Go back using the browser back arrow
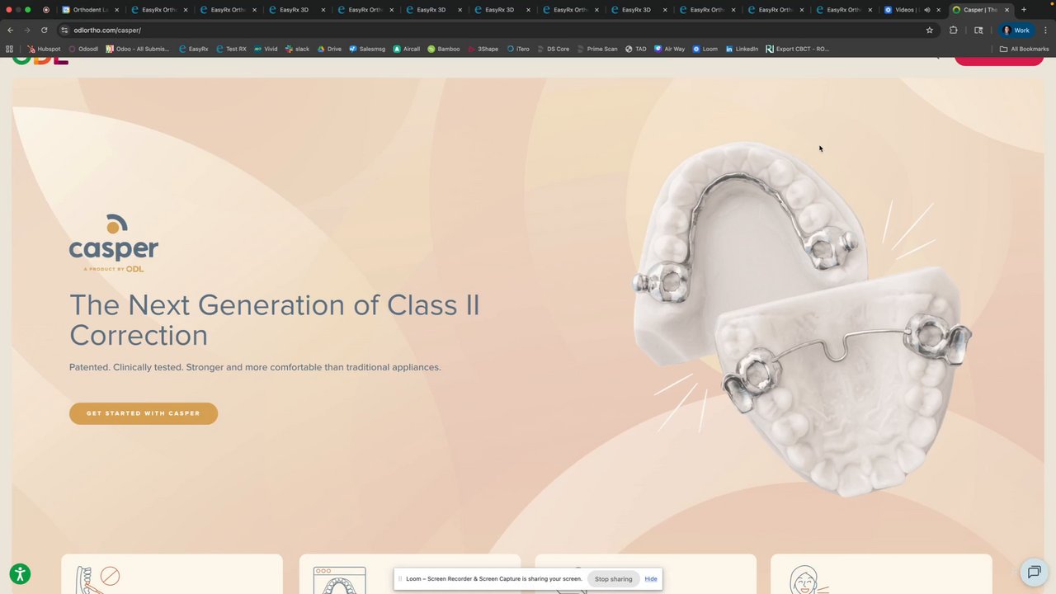The width and height of the screenshot is (1056, 594). [10, 30]
